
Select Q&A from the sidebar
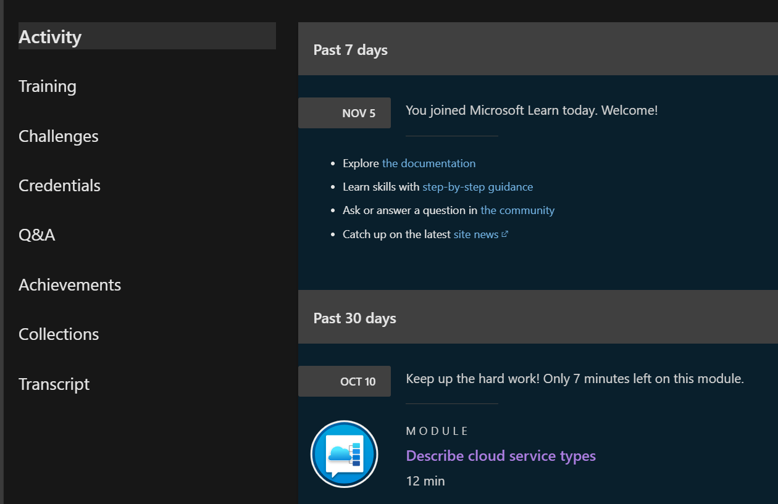pos(37,234)
